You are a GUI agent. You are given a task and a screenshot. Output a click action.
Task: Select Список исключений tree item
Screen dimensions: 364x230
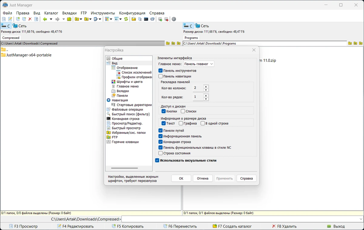click(136, 73)
